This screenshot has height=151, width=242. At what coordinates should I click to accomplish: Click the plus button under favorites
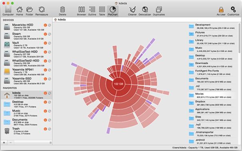pyautogui.click(x=4, y=143)
